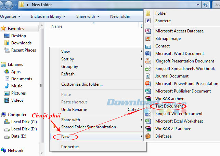Click the Journal Document icon
Viewport: 220px width, 156px height.
click(148, 76)
